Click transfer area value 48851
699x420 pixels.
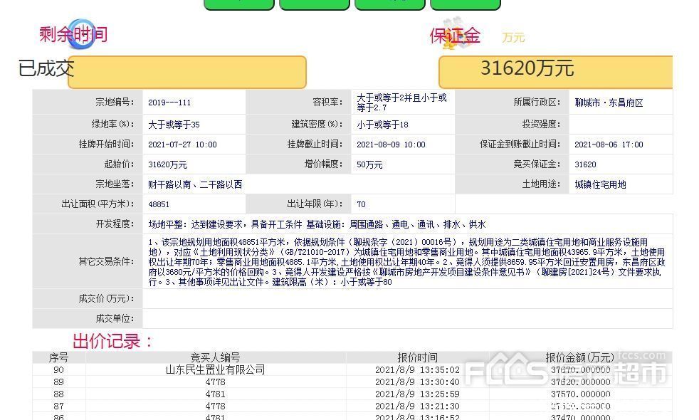[x=159, y=204]
